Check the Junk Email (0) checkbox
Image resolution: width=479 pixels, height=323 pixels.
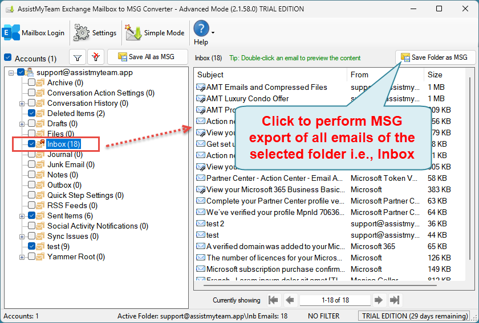tap(31, 164)
